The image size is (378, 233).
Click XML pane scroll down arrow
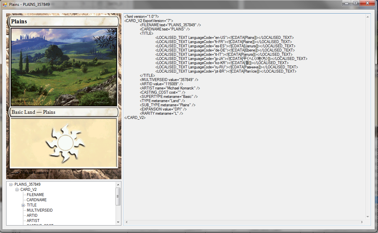coord(368,217)
